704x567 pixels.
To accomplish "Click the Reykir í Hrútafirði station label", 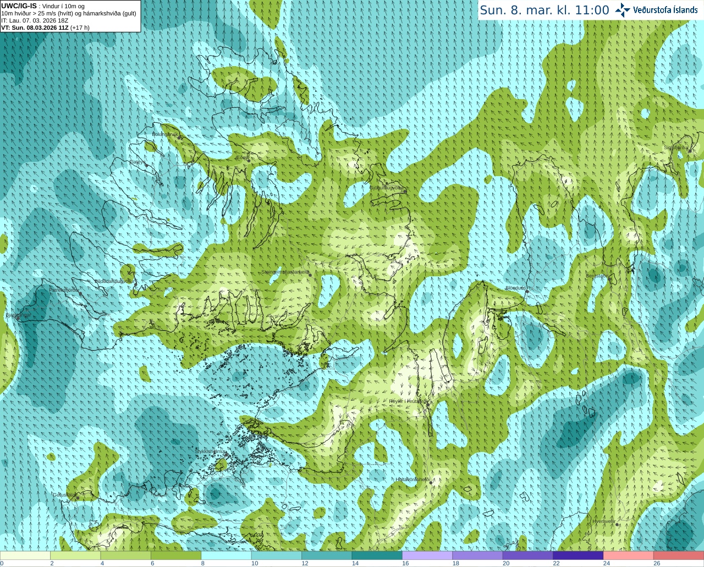I will pyautogui.click(x=408, y=401).
